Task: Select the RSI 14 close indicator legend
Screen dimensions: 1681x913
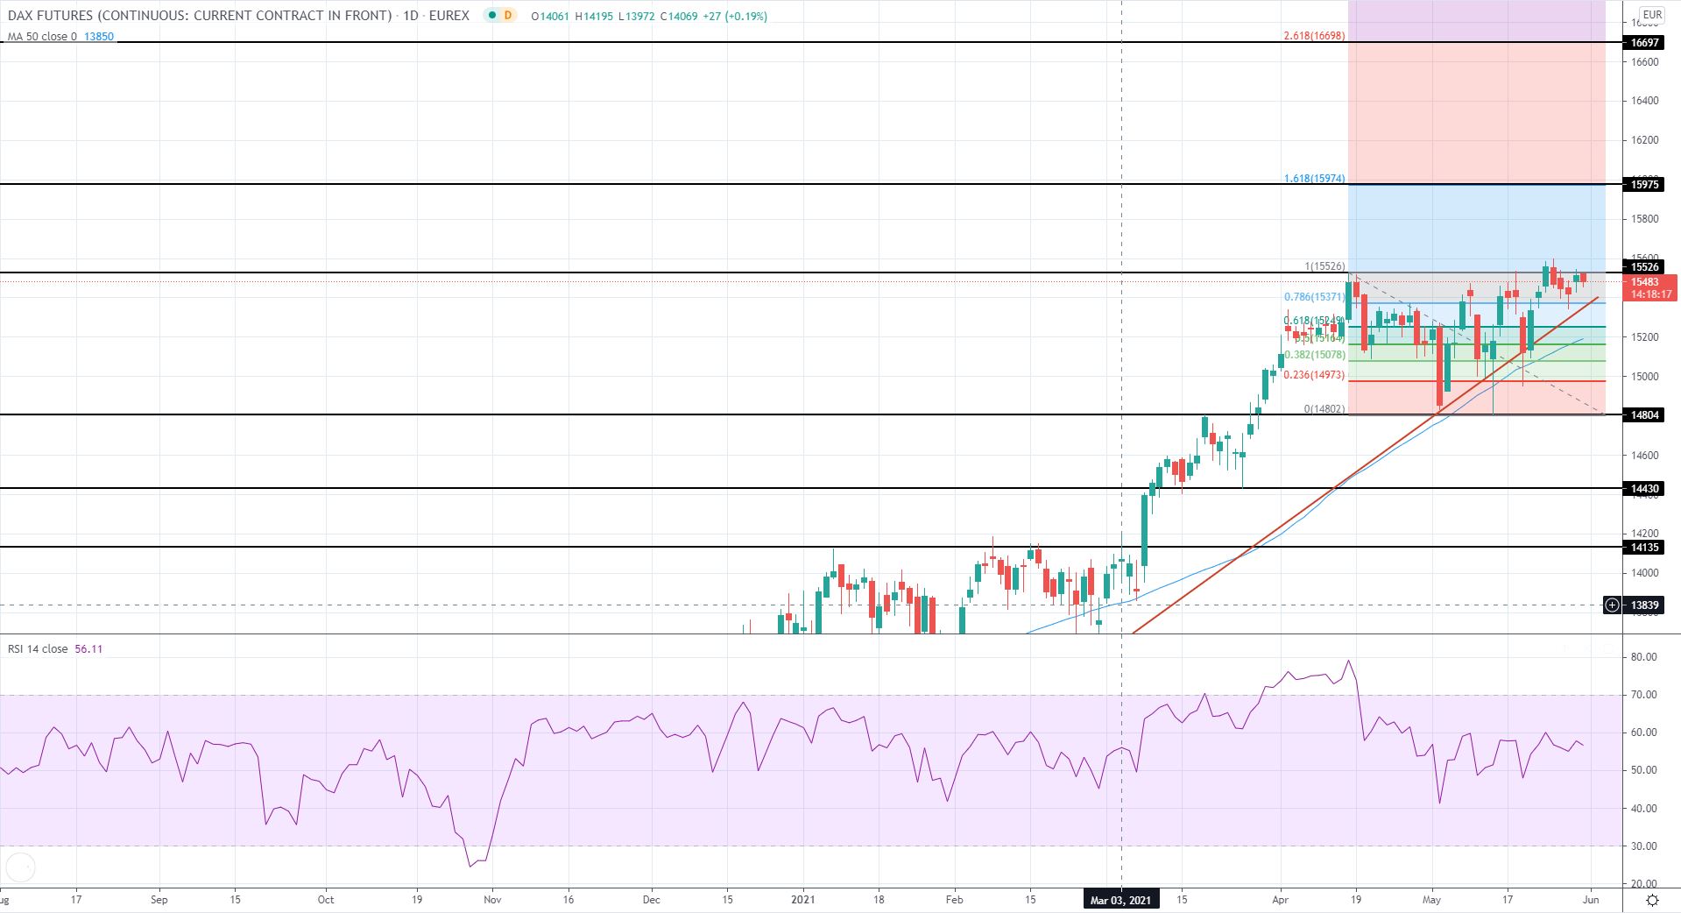Action: point(38,649)
